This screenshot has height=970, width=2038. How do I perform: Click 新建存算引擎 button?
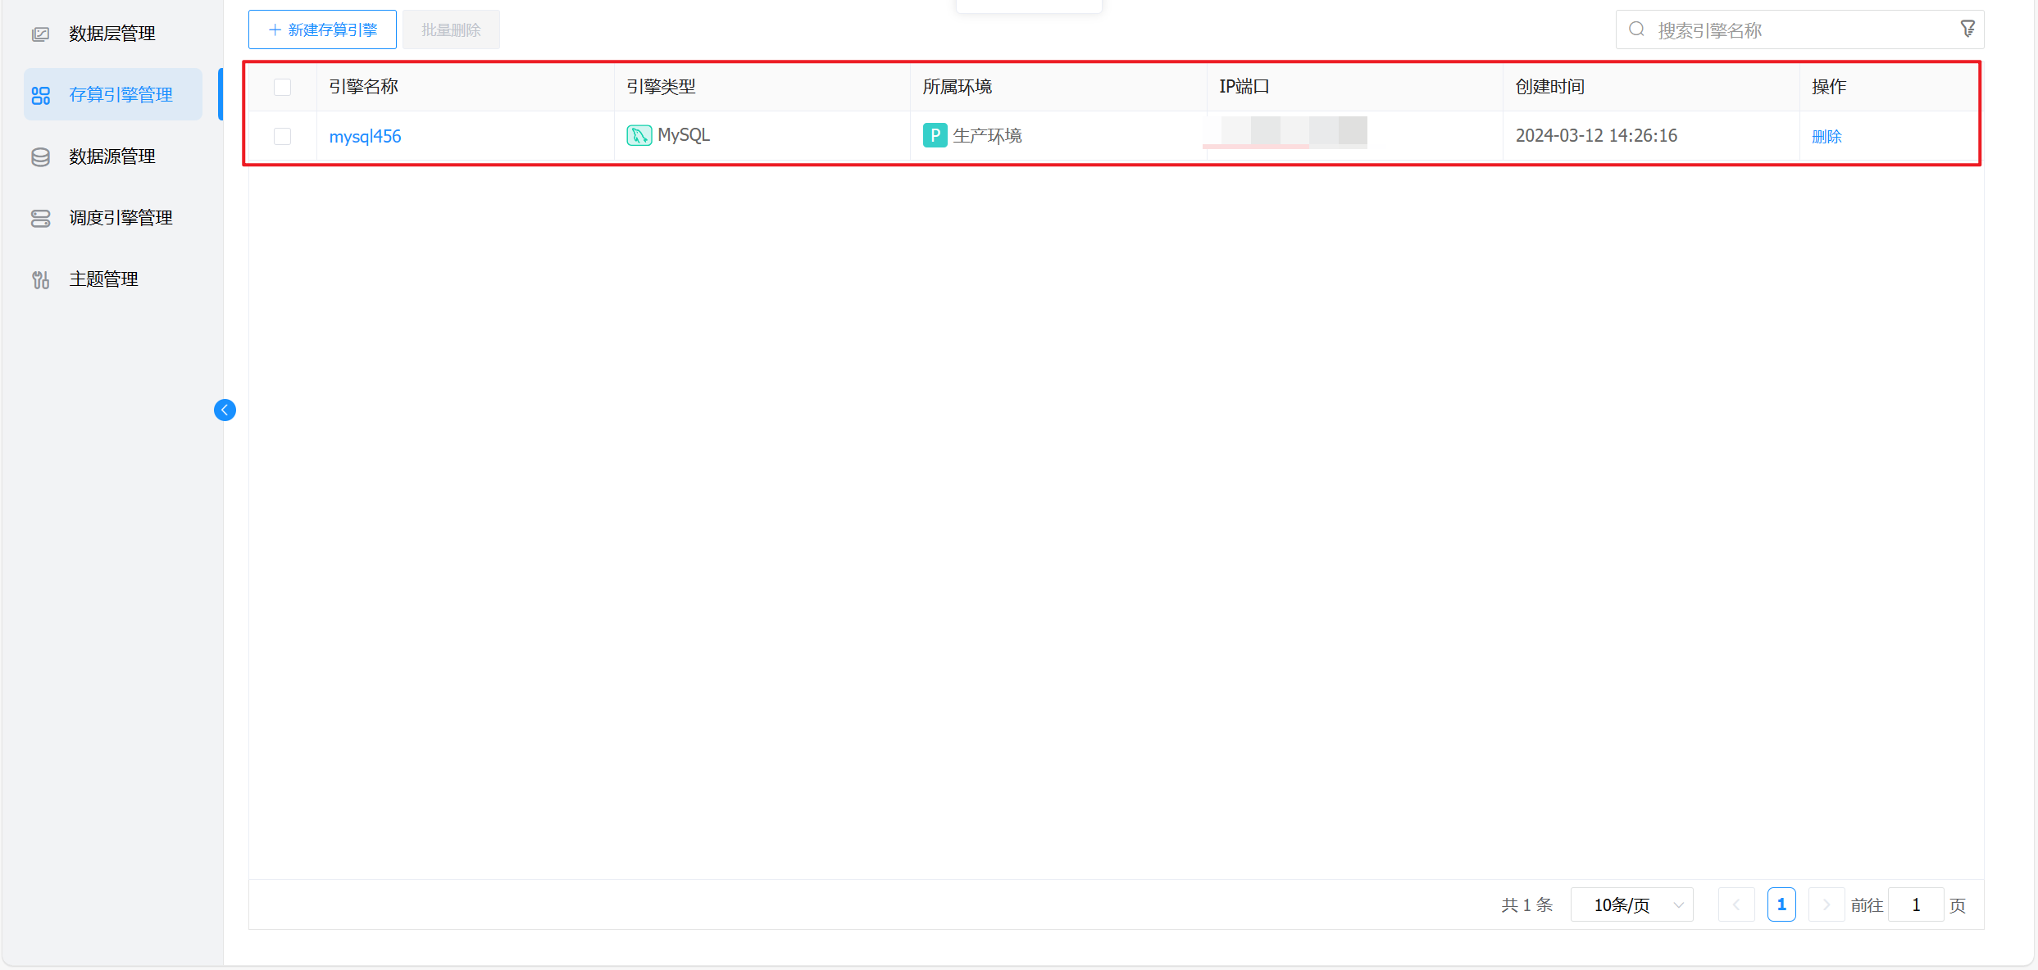coord(322,29)
